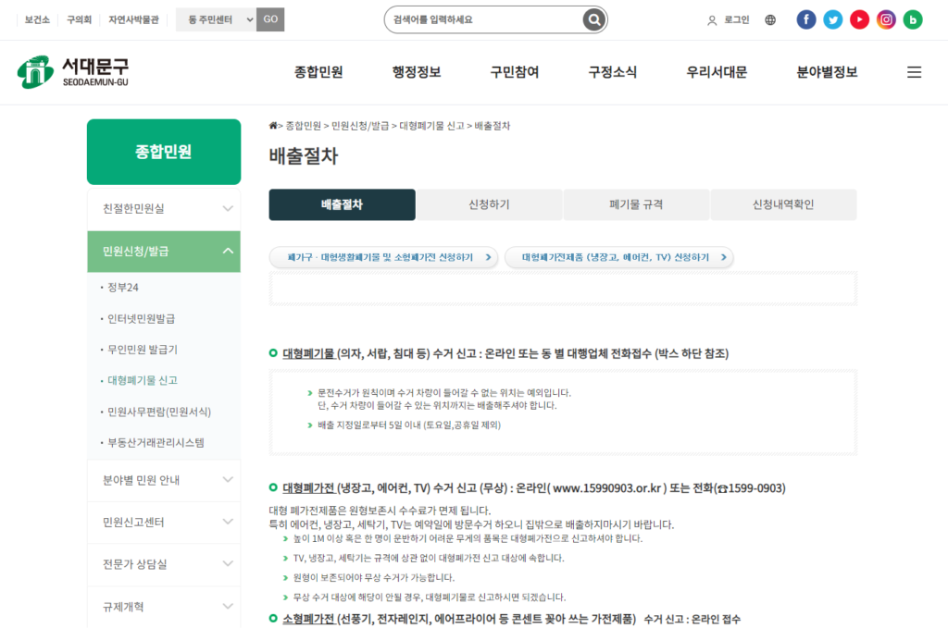Click the 종합민원 breadcrumb link
The image size is (948, 628).
click(303, 126)
